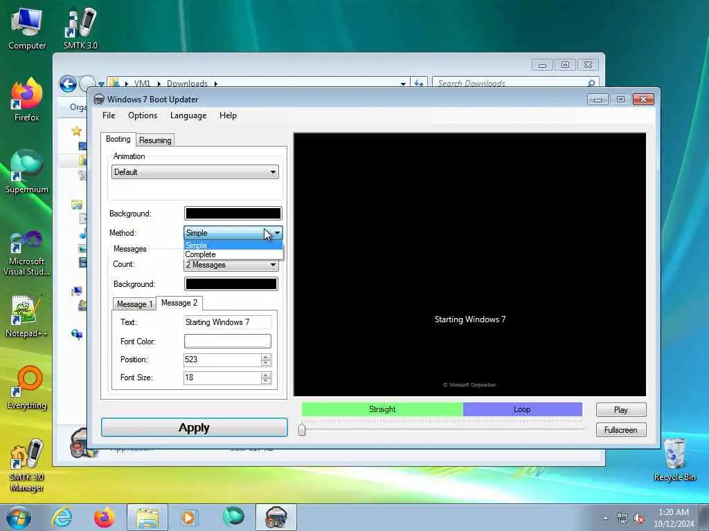
Task: Choose Simple in the Method list
Action: pyautogui.click(x=233, y=245)
